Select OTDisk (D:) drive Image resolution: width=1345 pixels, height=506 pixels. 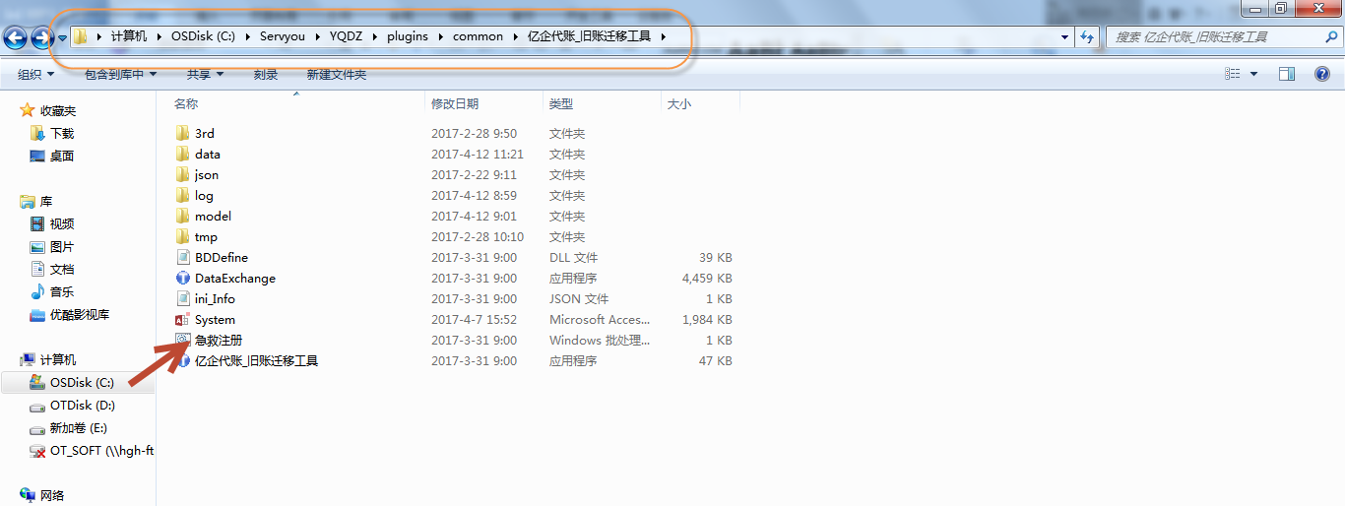point(83,405)
